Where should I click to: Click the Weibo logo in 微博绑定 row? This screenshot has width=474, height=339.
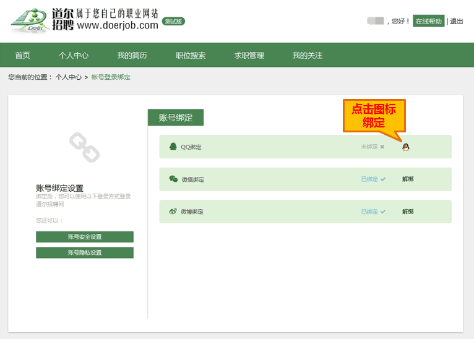coord(173,212)
